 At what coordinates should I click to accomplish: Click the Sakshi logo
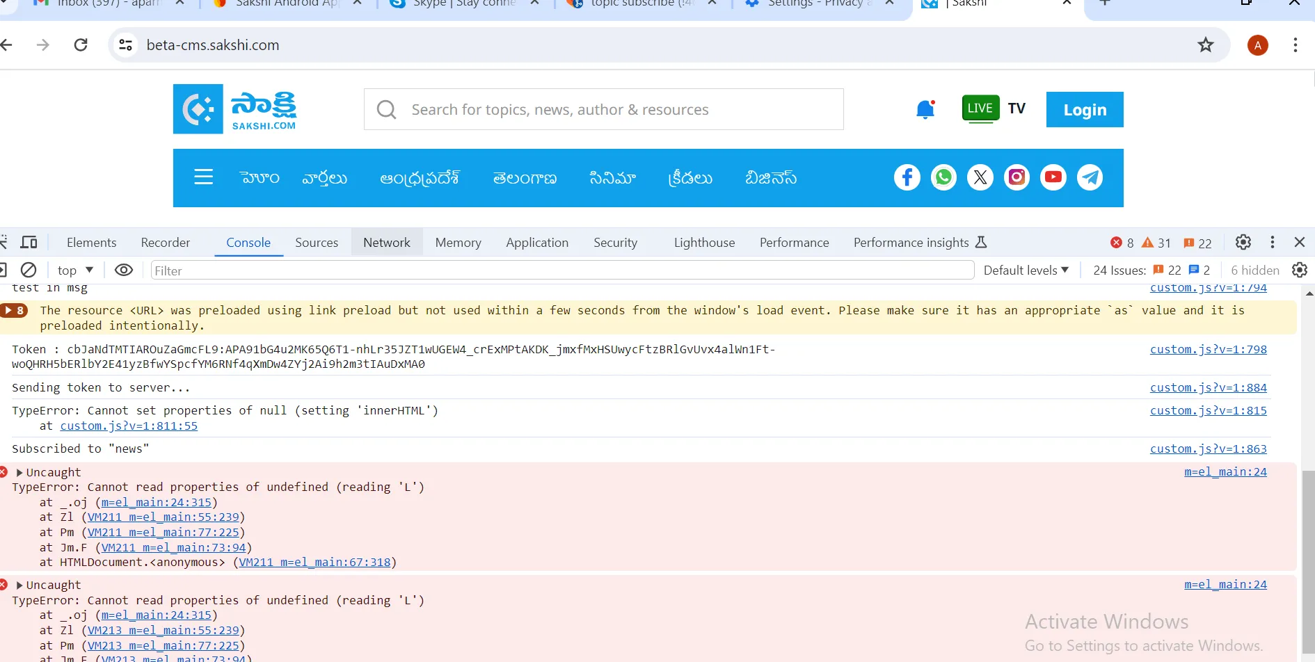pos(235,109)
